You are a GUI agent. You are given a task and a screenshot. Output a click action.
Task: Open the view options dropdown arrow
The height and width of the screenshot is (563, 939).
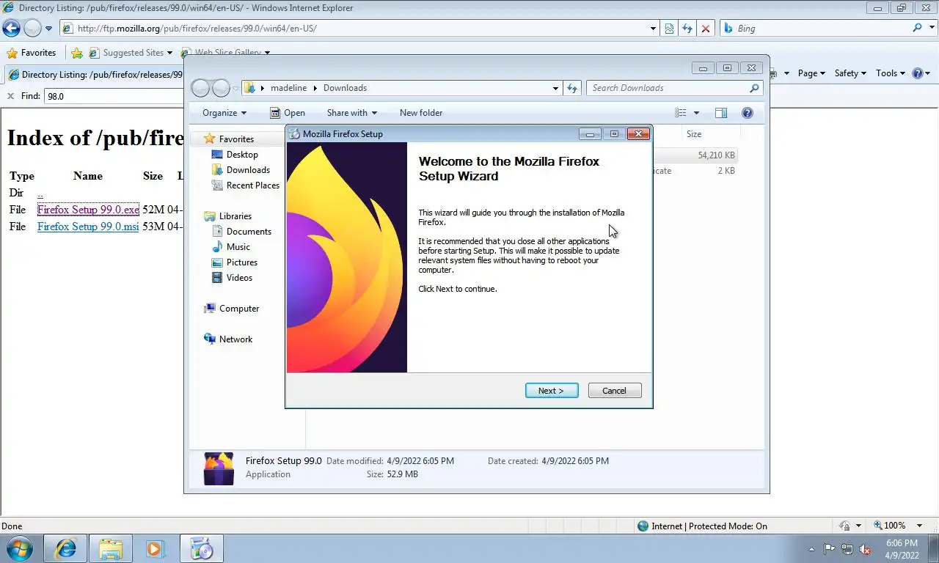(696, 113)
